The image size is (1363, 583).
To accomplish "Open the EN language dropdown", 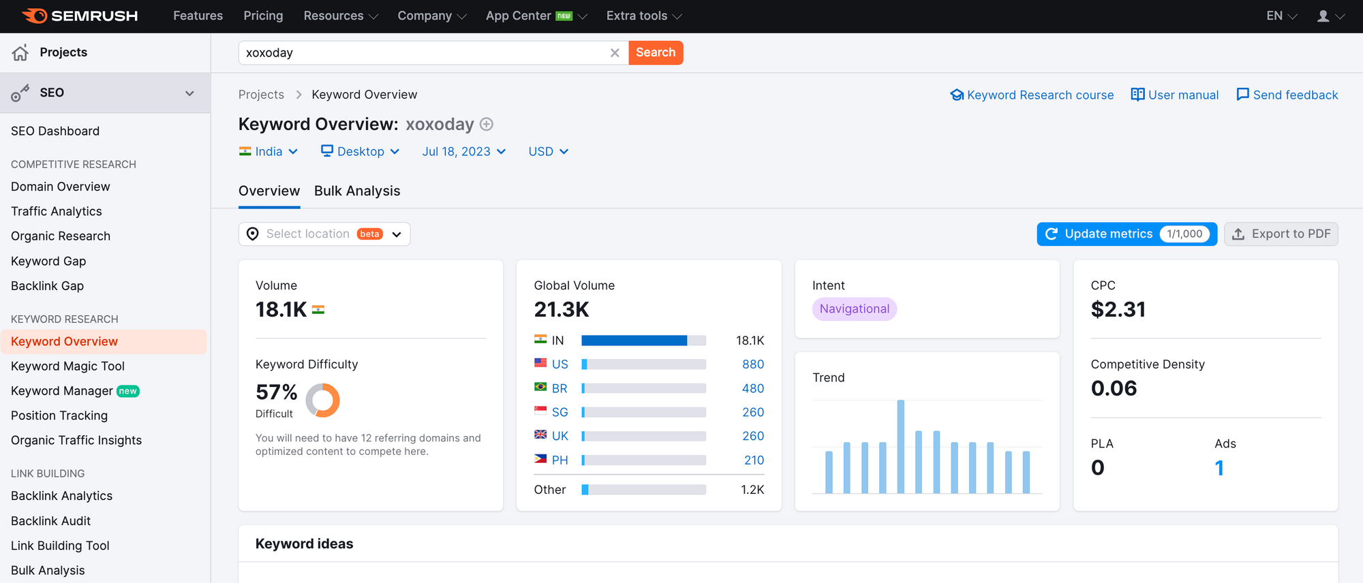I will 1282,16.
